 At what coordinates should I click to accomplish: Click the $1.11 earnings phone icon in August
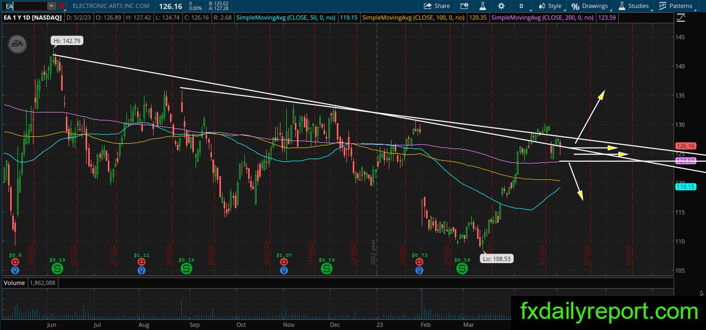[141, 262]
